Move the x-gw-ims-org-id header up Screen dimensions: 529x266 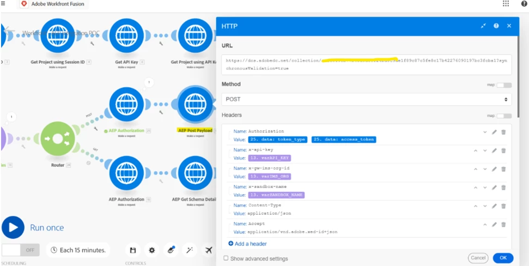coord(476,169)
